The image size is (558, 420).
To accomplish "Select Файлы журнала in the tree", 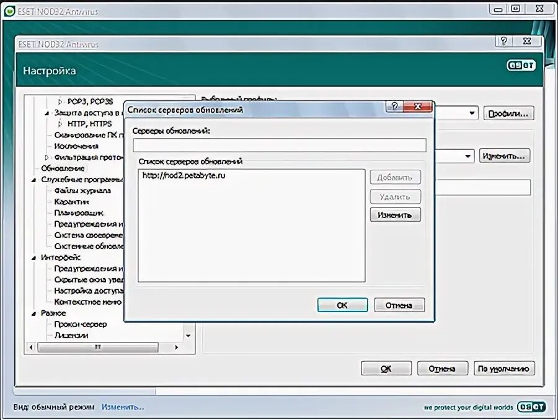I will 82,191.
